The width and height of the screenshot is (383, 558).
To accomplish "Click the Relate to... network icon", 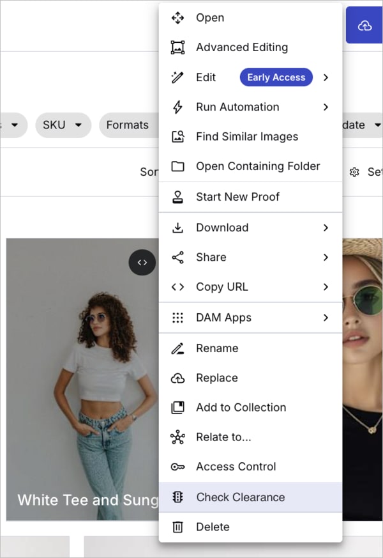I will [x=177, y=437].
